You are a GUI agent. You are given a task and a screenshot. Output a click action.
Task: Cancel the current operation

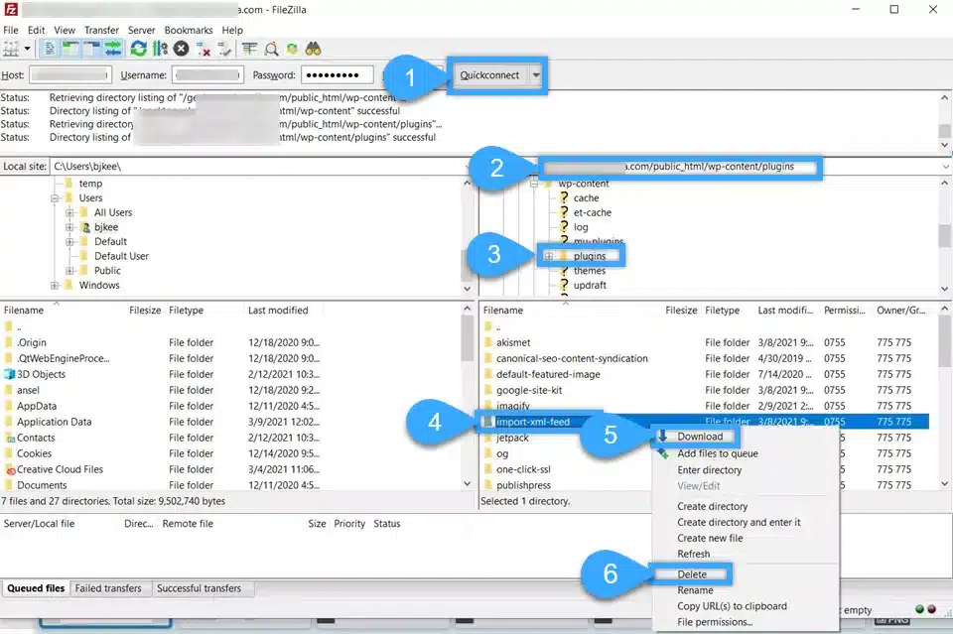point(181,49)
